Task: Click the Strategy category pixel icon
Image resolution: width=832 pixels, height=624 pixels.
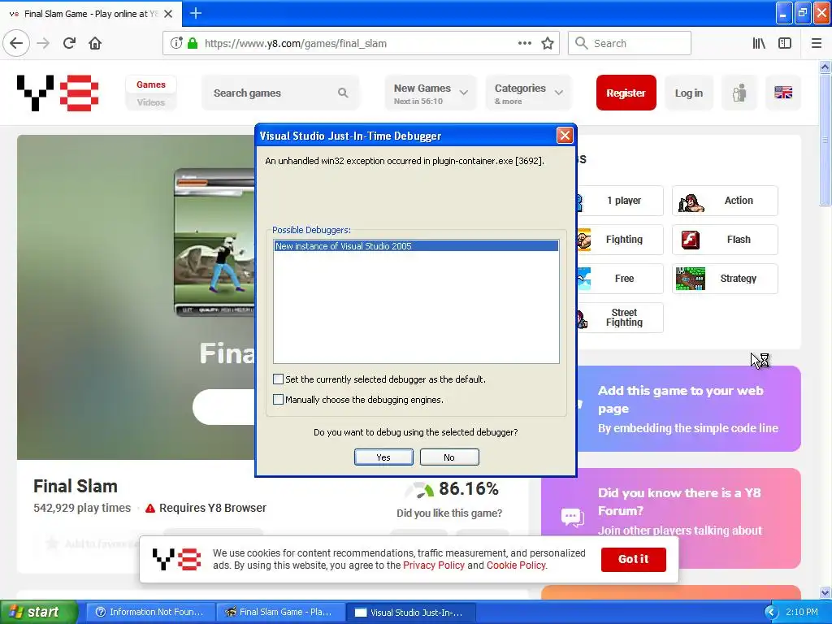Action: coord(691,279)
